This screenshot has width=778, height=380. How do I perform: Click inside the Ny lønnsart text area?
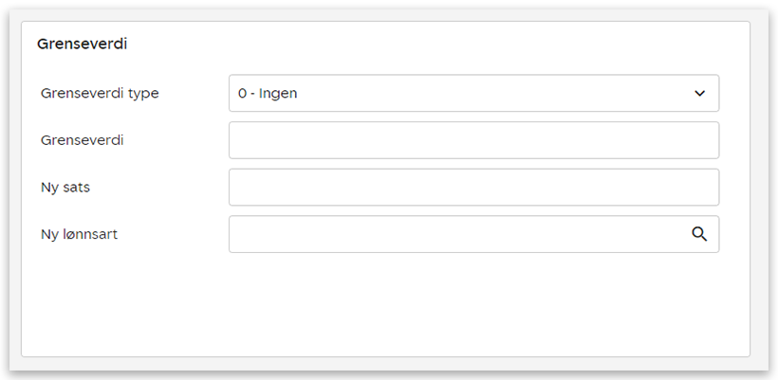point(455,234)
